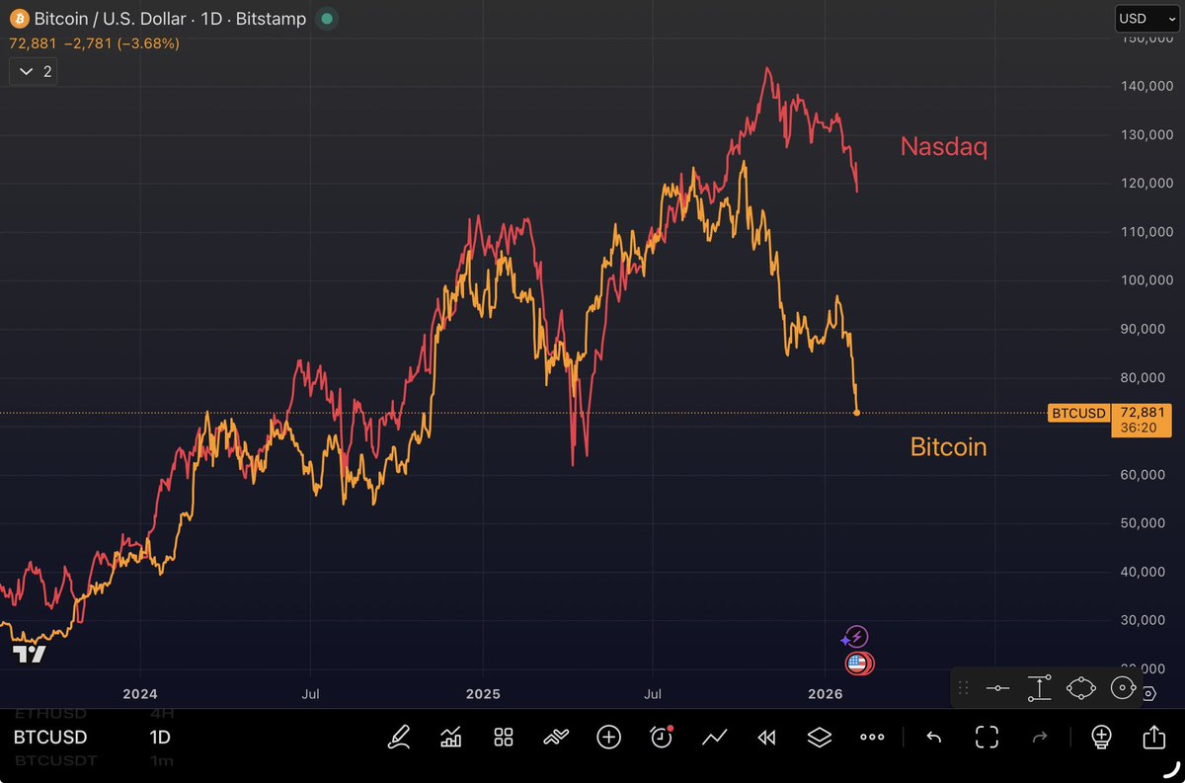Click the TradingView watermark logo
This screenshot has height=783, width=1185.
(30, 654)
